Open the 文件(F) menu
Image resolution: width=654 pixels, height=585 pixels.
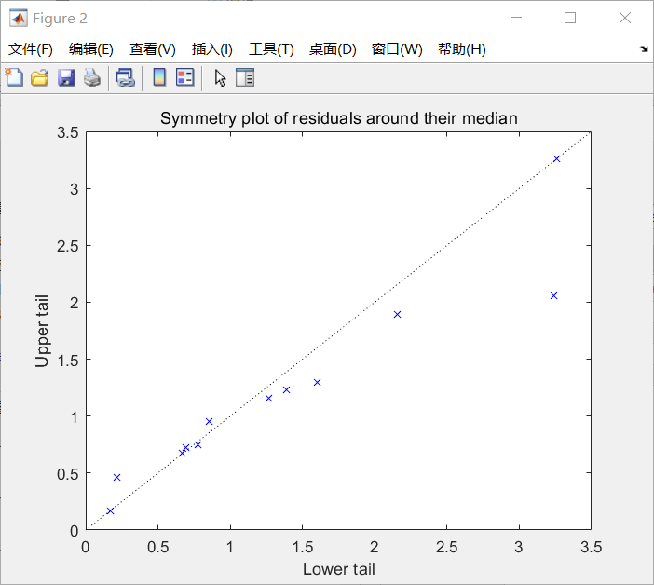click(31, 49)
